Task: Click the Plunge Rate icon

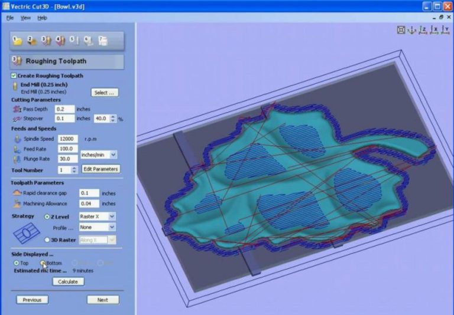Action: [17, 159]
